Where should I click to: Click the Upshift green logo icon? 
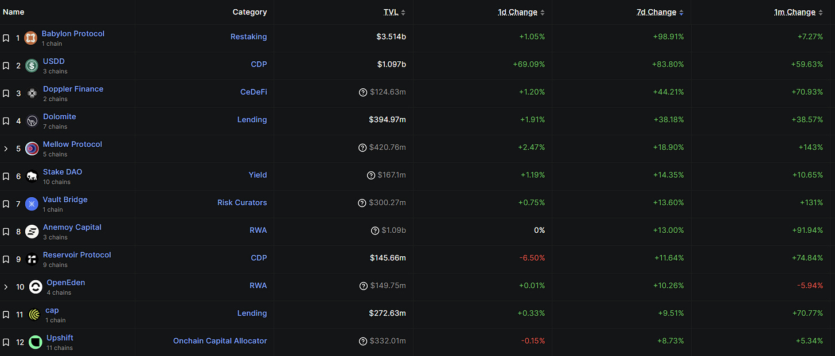[36, 342]
